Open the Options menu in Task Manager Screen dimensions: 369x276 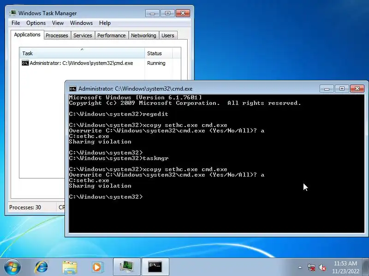36,23
